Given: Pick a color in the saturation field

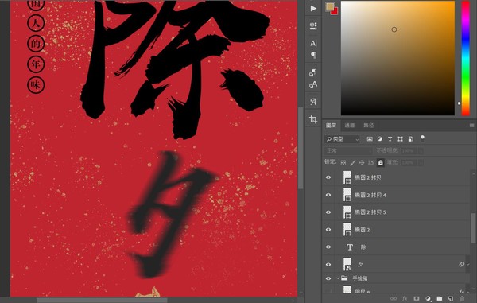Looking at the screenshot, I should click(397, 58).
